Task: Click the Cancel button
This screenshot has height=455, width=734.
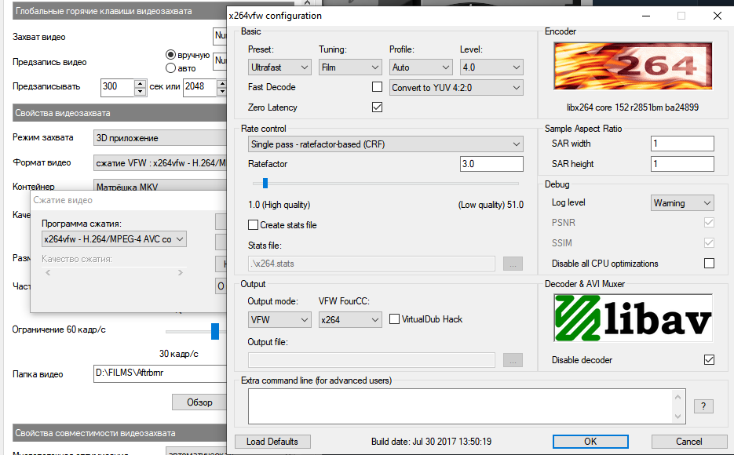Action: 688,442
